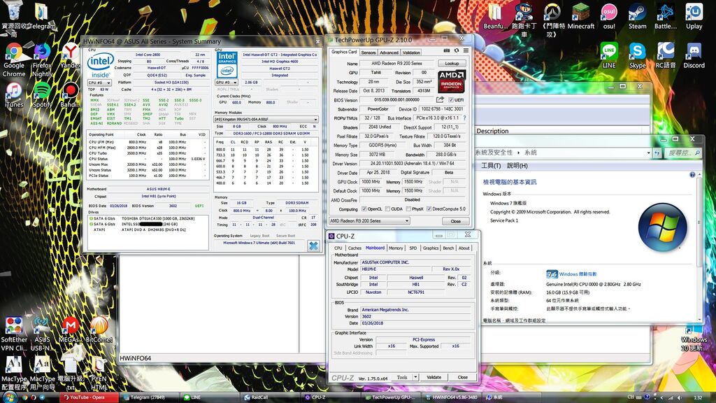Launch iTunes from desktop

click(x=14, y=95)
